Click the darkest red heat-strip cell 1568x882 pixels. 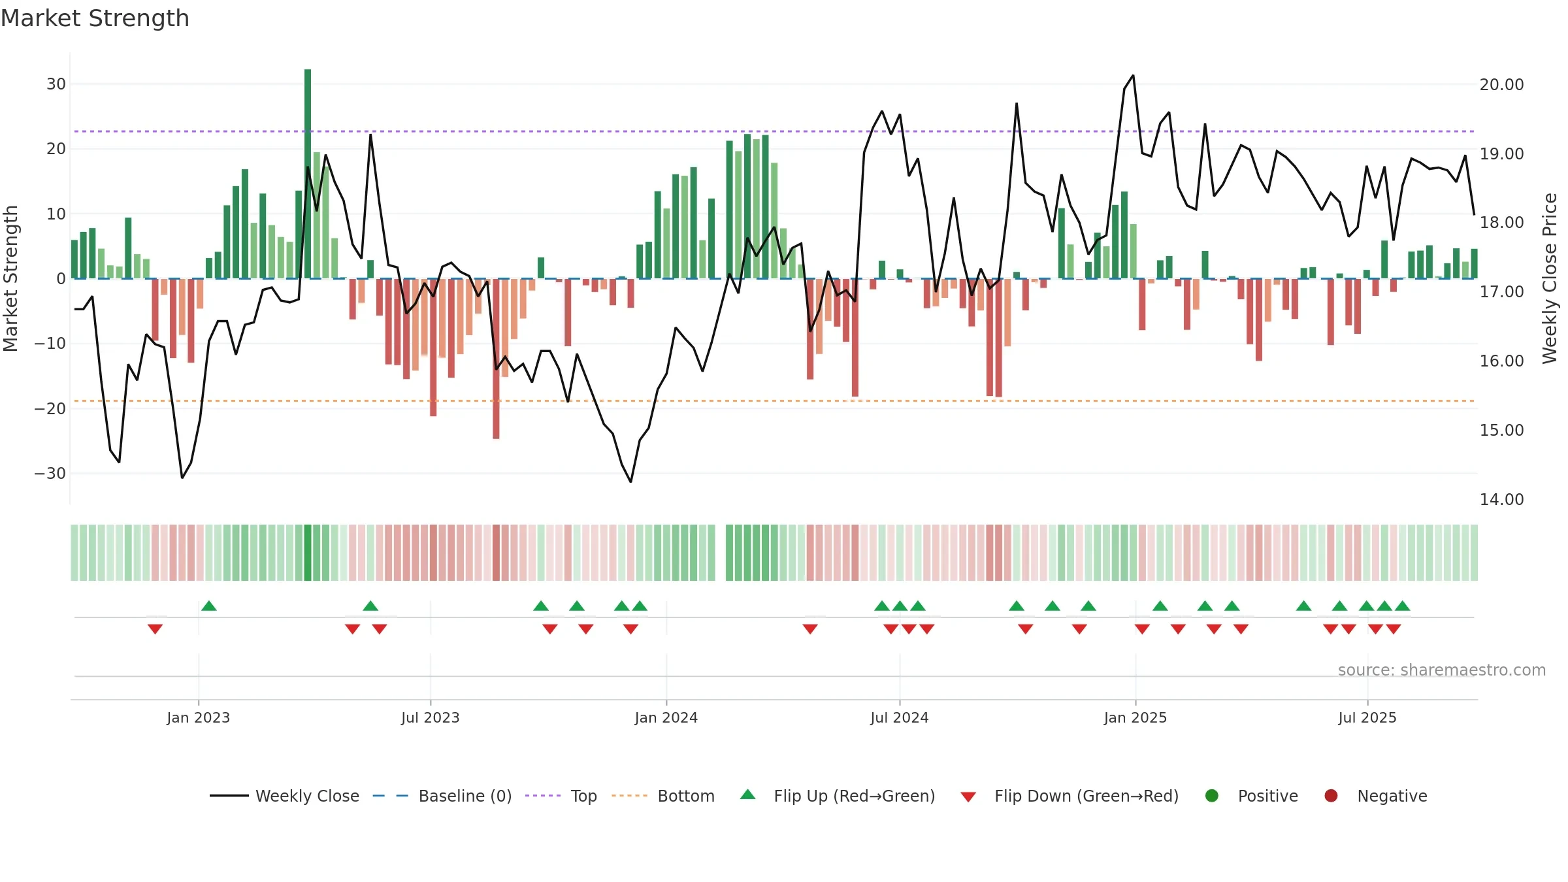pos(496,553)
